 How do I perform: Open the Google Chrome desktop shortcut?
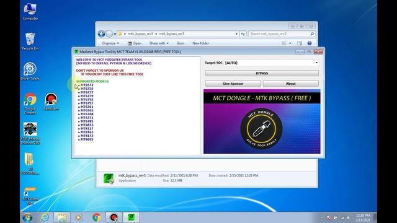coord(30,103)
